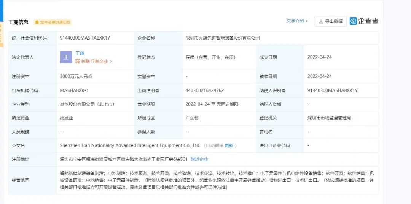Click the 自动翻译 note text
The width and height of the screenshot is (411, 204).
click(214, 145)
